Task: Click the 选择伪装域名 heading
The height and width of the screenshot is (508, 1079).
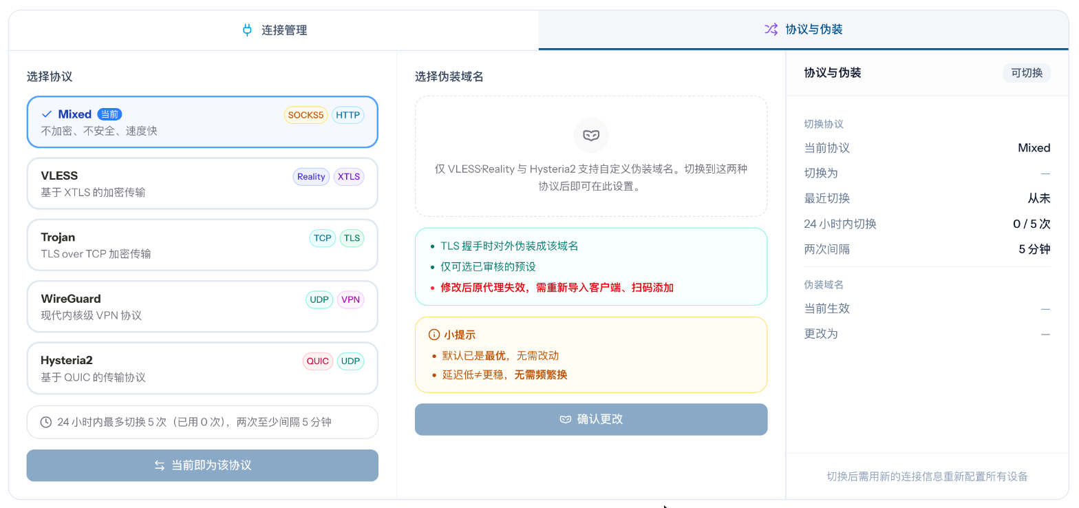Action: tap(449, 76)
